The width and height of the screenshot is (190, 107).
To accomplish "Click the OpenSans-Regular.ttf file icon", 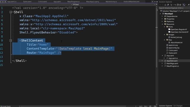I will pos(169,29).
